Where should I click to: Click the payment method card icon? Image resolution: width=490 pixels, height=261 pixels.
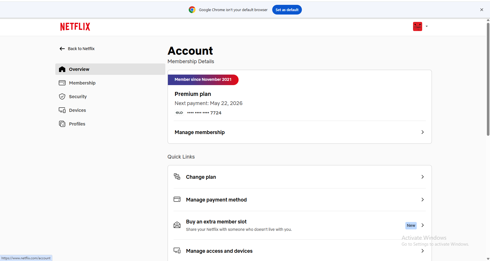[x=177, y=199]
